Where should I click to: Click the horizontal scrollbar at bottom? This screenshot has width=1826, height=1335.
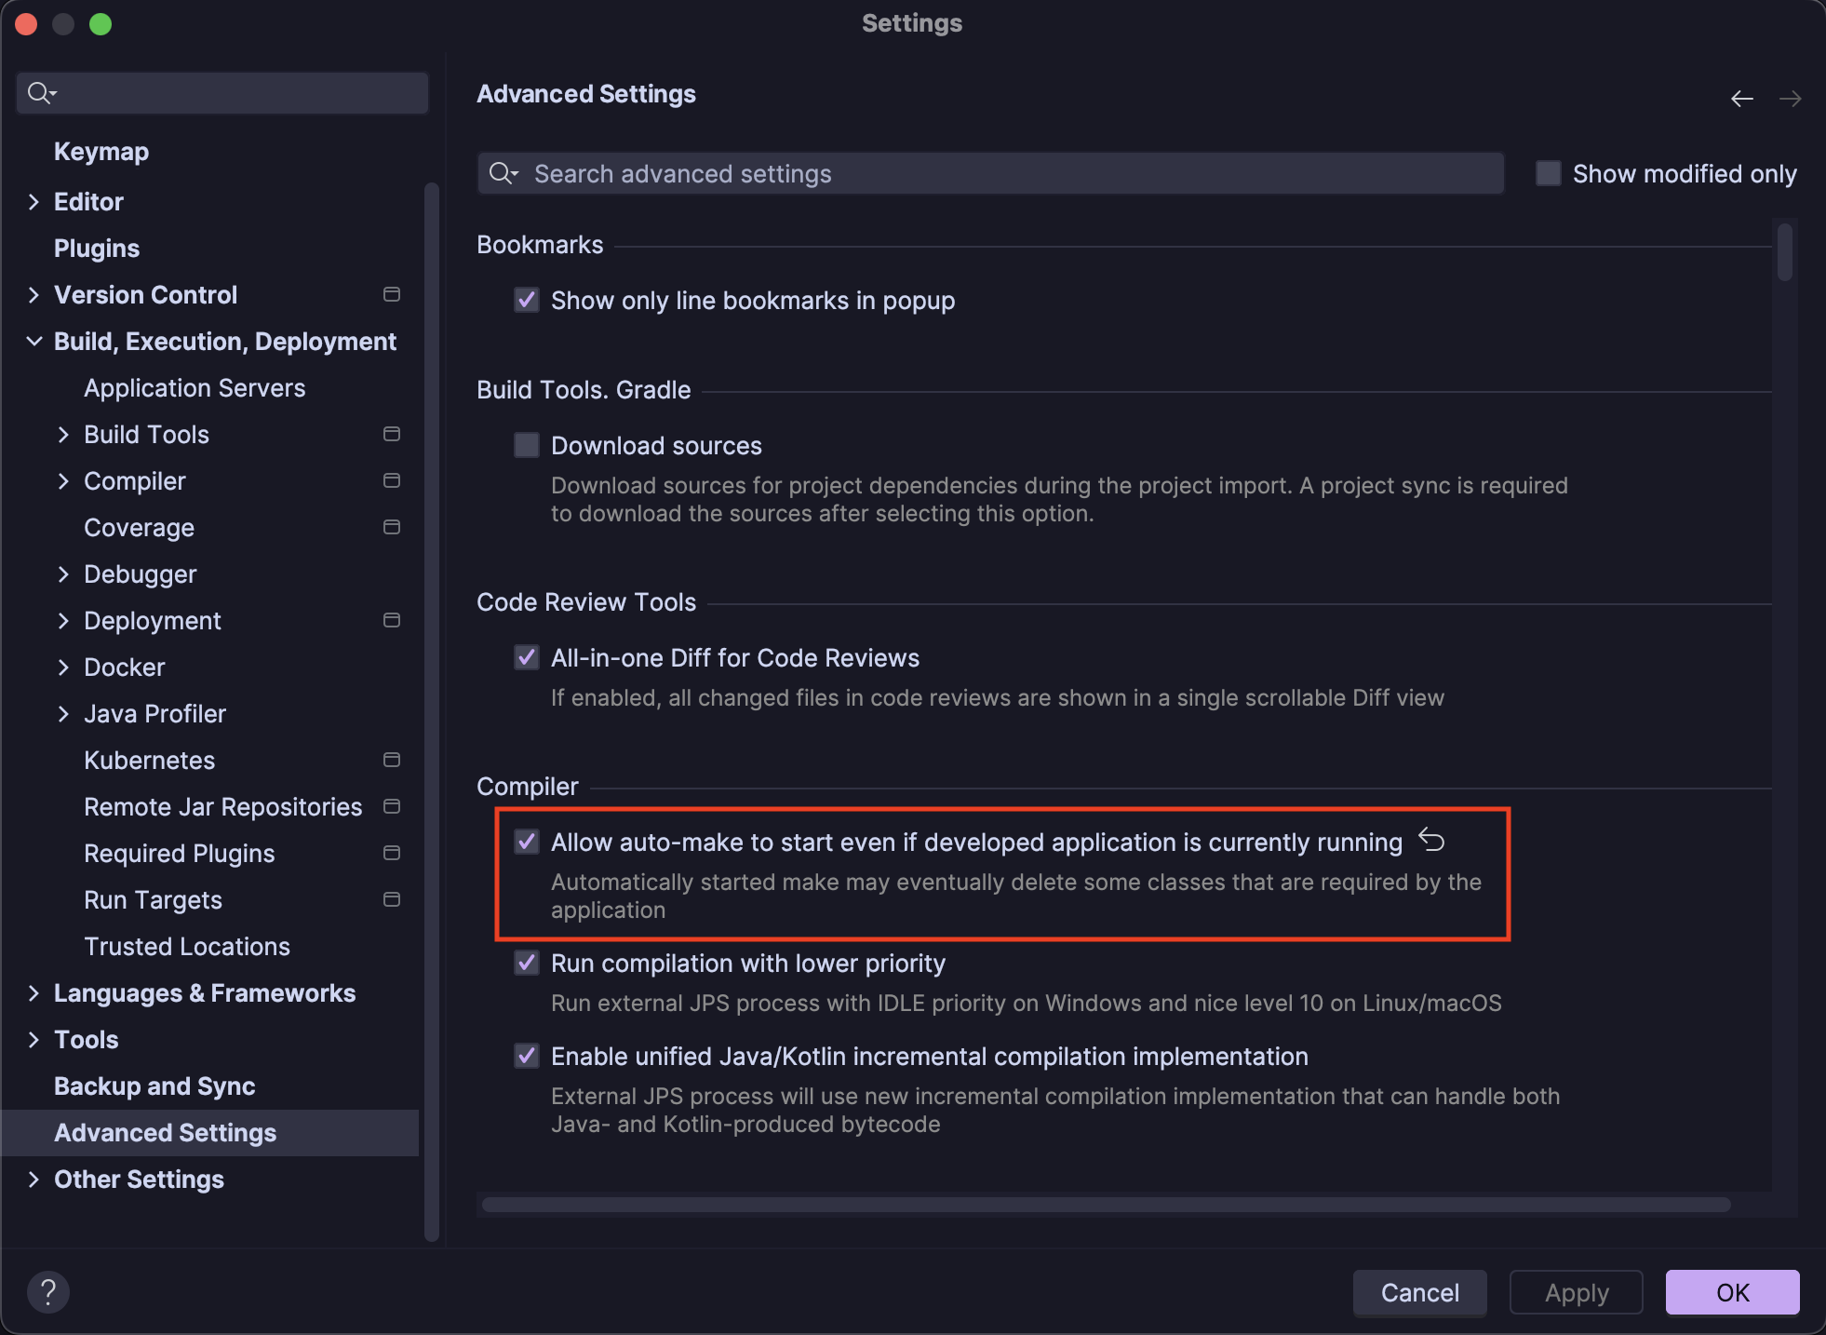[x=1106, y=1205]
